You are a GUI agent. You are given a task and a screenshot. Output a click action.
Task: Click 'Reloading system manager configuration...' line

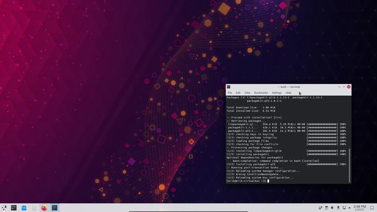tap(263, 171)
